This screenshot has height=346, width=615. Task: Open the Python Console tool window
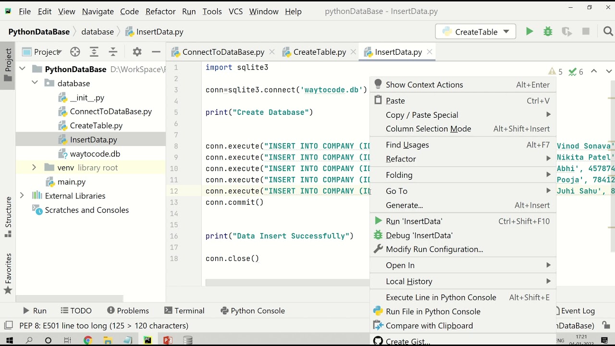tap(252, 310)
